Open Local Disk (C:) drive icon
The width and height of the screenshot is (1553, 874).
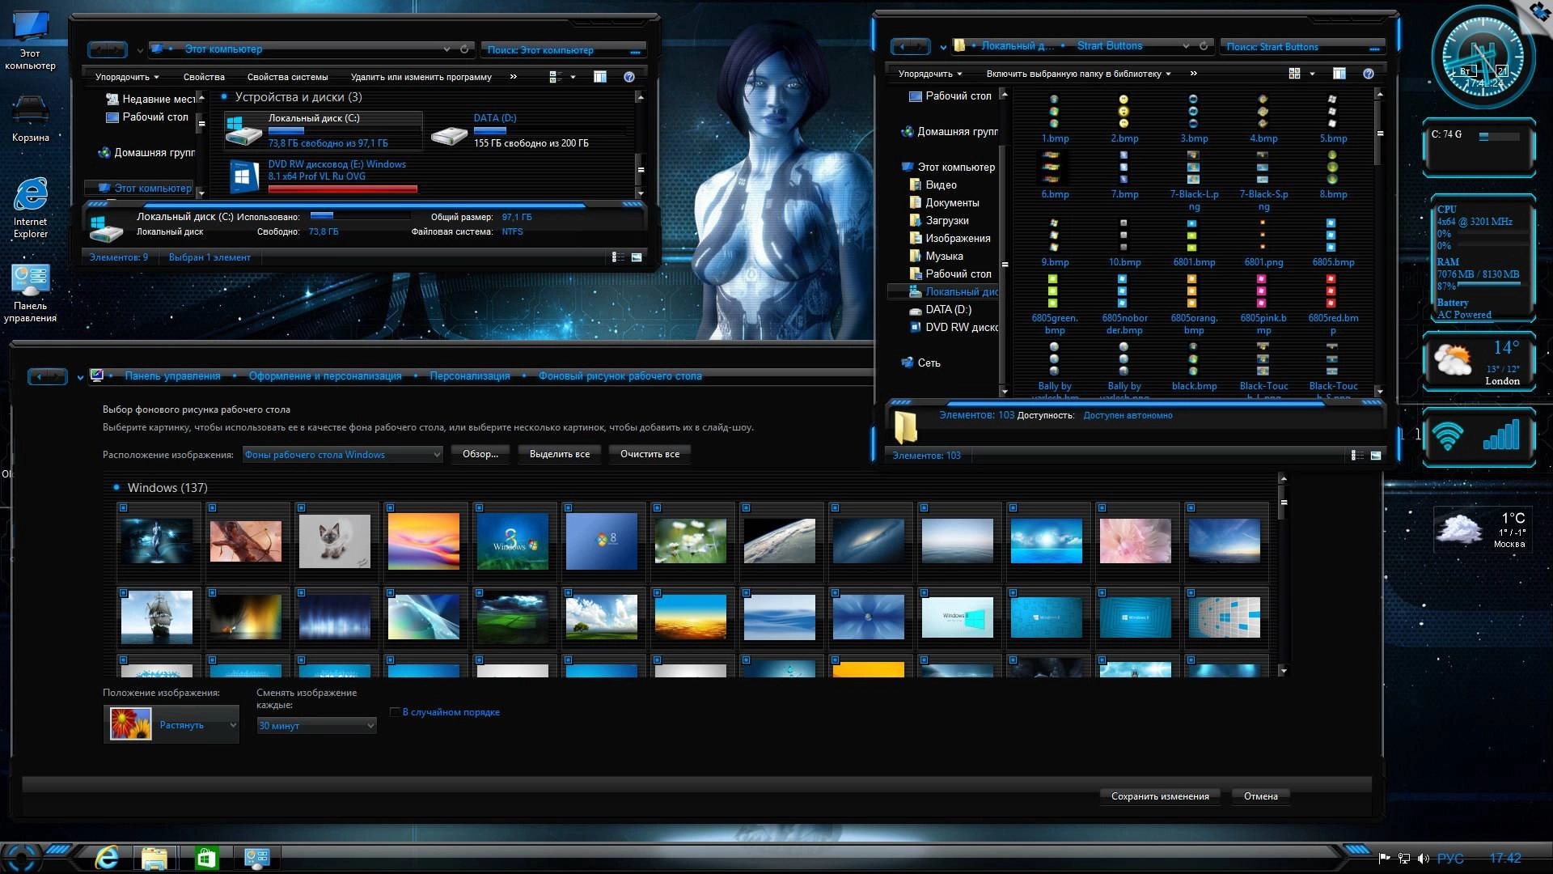242,131
